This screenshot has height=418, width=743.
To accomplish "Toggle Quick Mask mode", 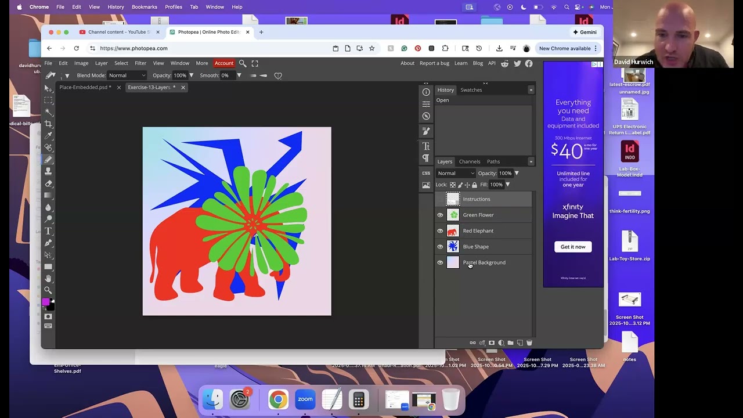I will click(x=48, y=316).
